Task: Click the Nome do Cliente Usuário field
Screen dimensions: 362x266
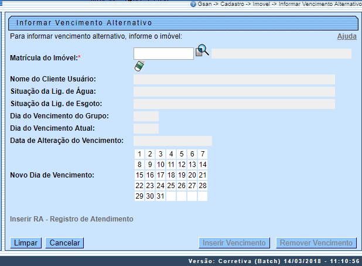Action: (x=234, y=79)
